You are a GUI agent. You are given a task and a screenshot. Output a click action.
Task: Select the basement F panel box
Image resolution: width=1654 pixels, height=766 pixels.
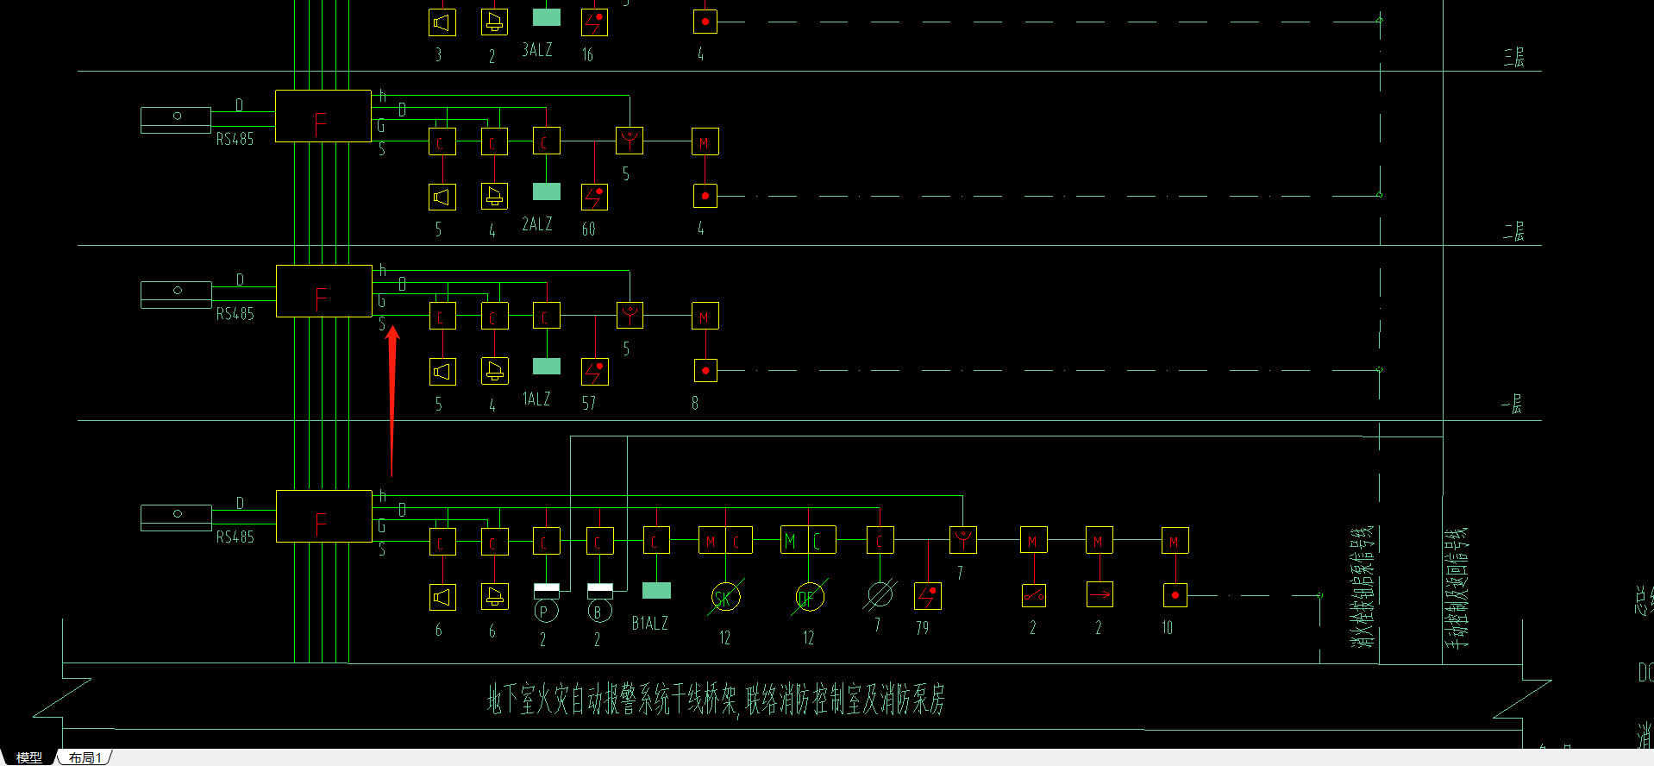pyautogui.click(x=323, y=516)
